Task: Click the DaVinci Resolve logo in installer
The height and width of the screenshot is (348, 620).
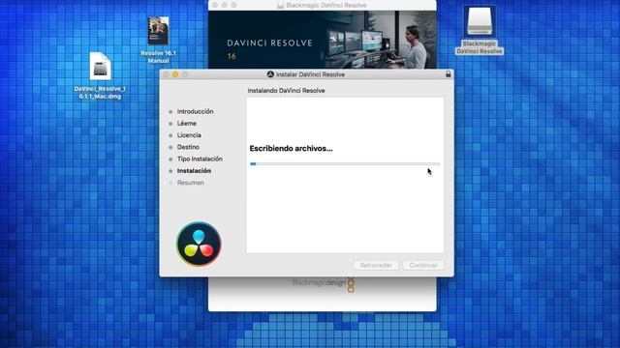Action: (x=199, y=244)
